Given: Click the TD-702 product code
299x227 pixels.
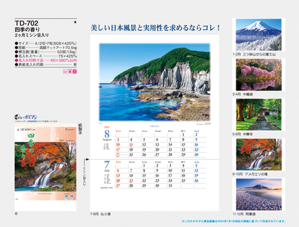Looking at the screenshot, I should 26,23.
